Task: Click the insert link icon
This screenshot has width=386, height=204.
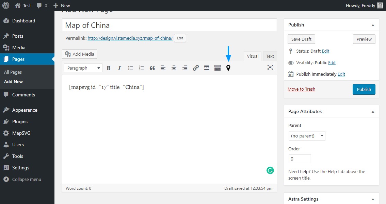Action: [196, 68]
